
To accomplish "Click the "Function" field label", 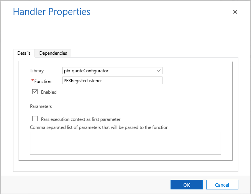I will click(43, 81).
